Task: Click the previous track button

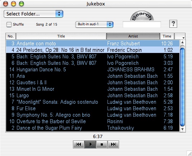Action: pos(79,144)
